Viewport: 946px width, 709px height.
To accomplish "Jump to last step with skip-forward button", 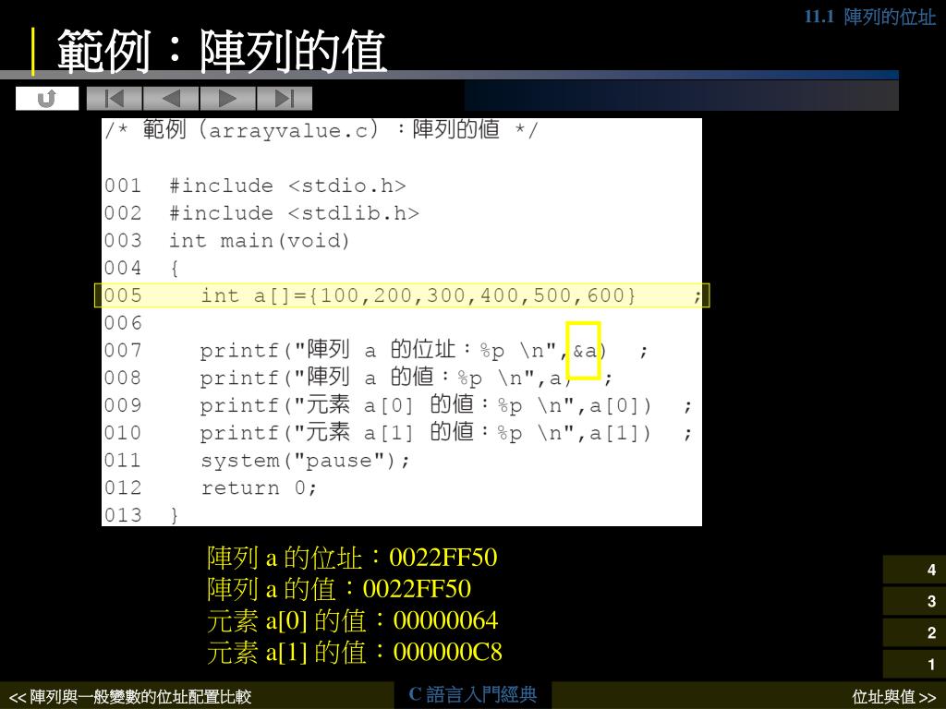I will 285,98.
